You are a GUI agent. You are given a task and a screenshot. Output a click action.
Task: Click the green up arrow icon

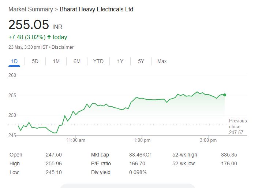tap(49, 37)
